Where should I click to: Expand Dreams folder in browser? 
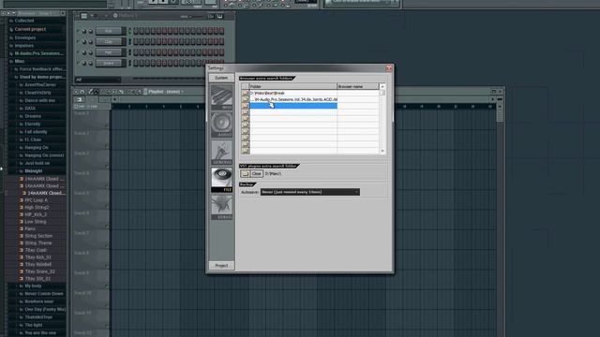[x=21, y=116]
